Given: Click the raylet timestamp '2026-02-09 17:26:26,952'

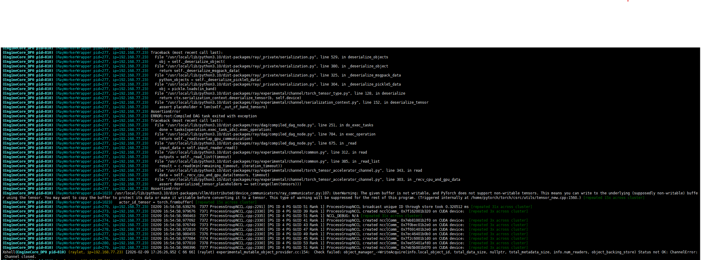Looking at the screenshot, I should click(x=152, y=252).
